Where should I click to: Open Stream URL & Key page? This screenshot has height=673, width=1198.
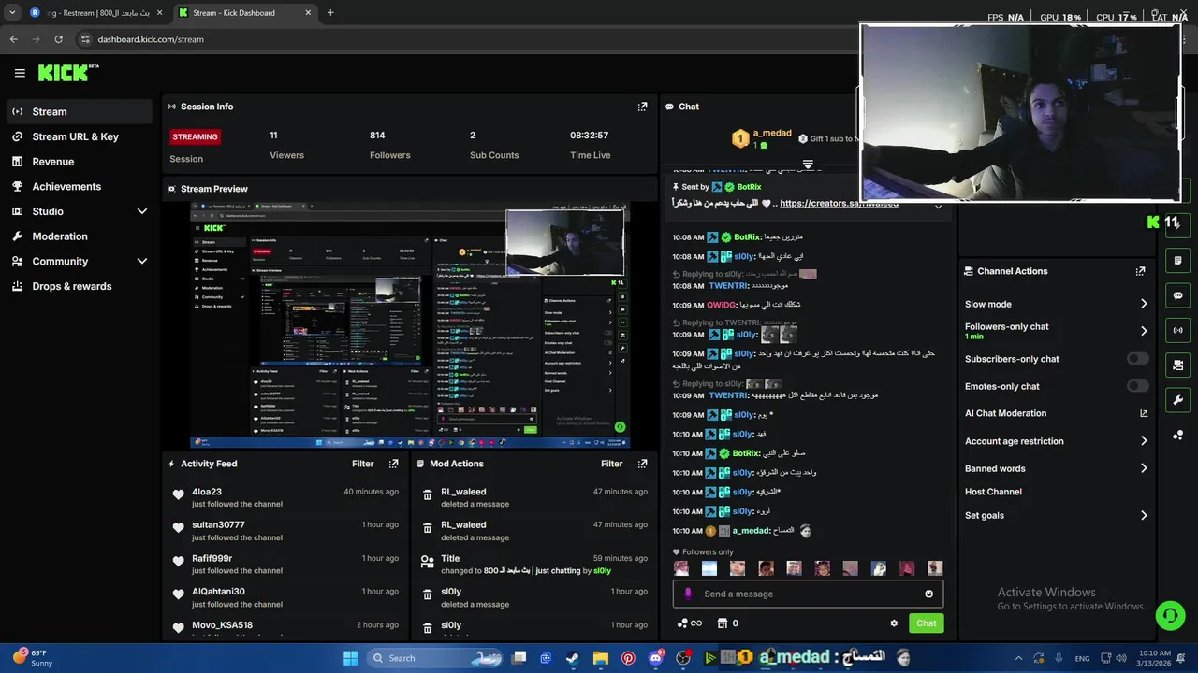[x=80, y=136]
